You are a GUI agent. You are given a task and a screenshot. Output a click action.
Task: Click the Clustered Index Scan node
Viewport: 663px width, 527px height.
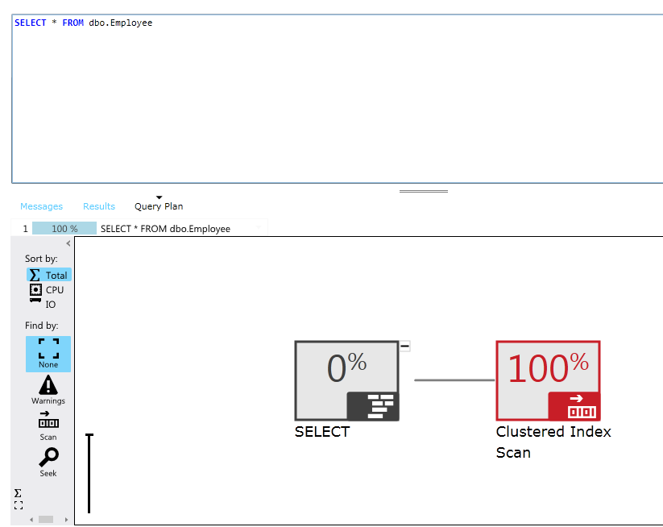pyautogui.click(x=548, y=380)
